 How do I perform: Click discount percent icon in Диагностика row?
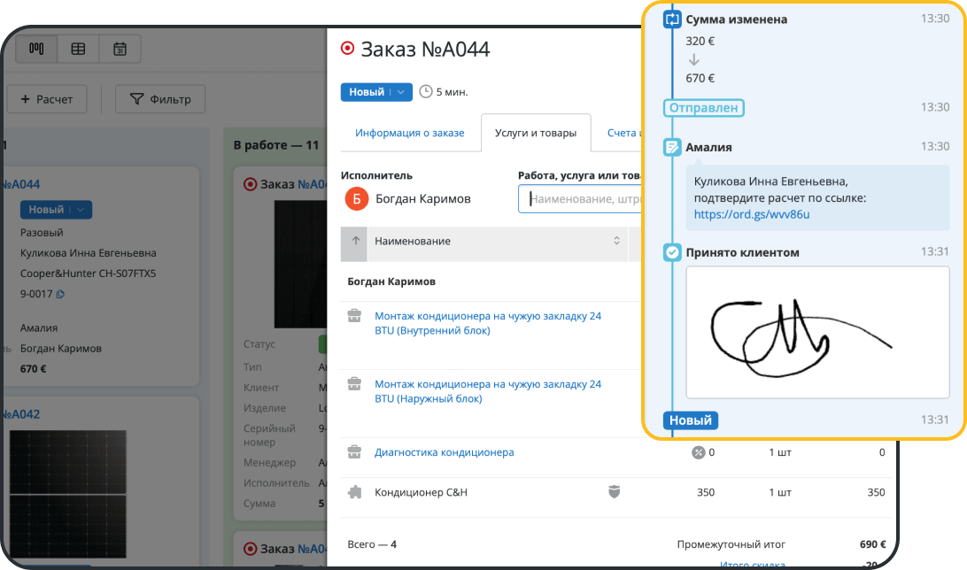(x=698, y=452)
